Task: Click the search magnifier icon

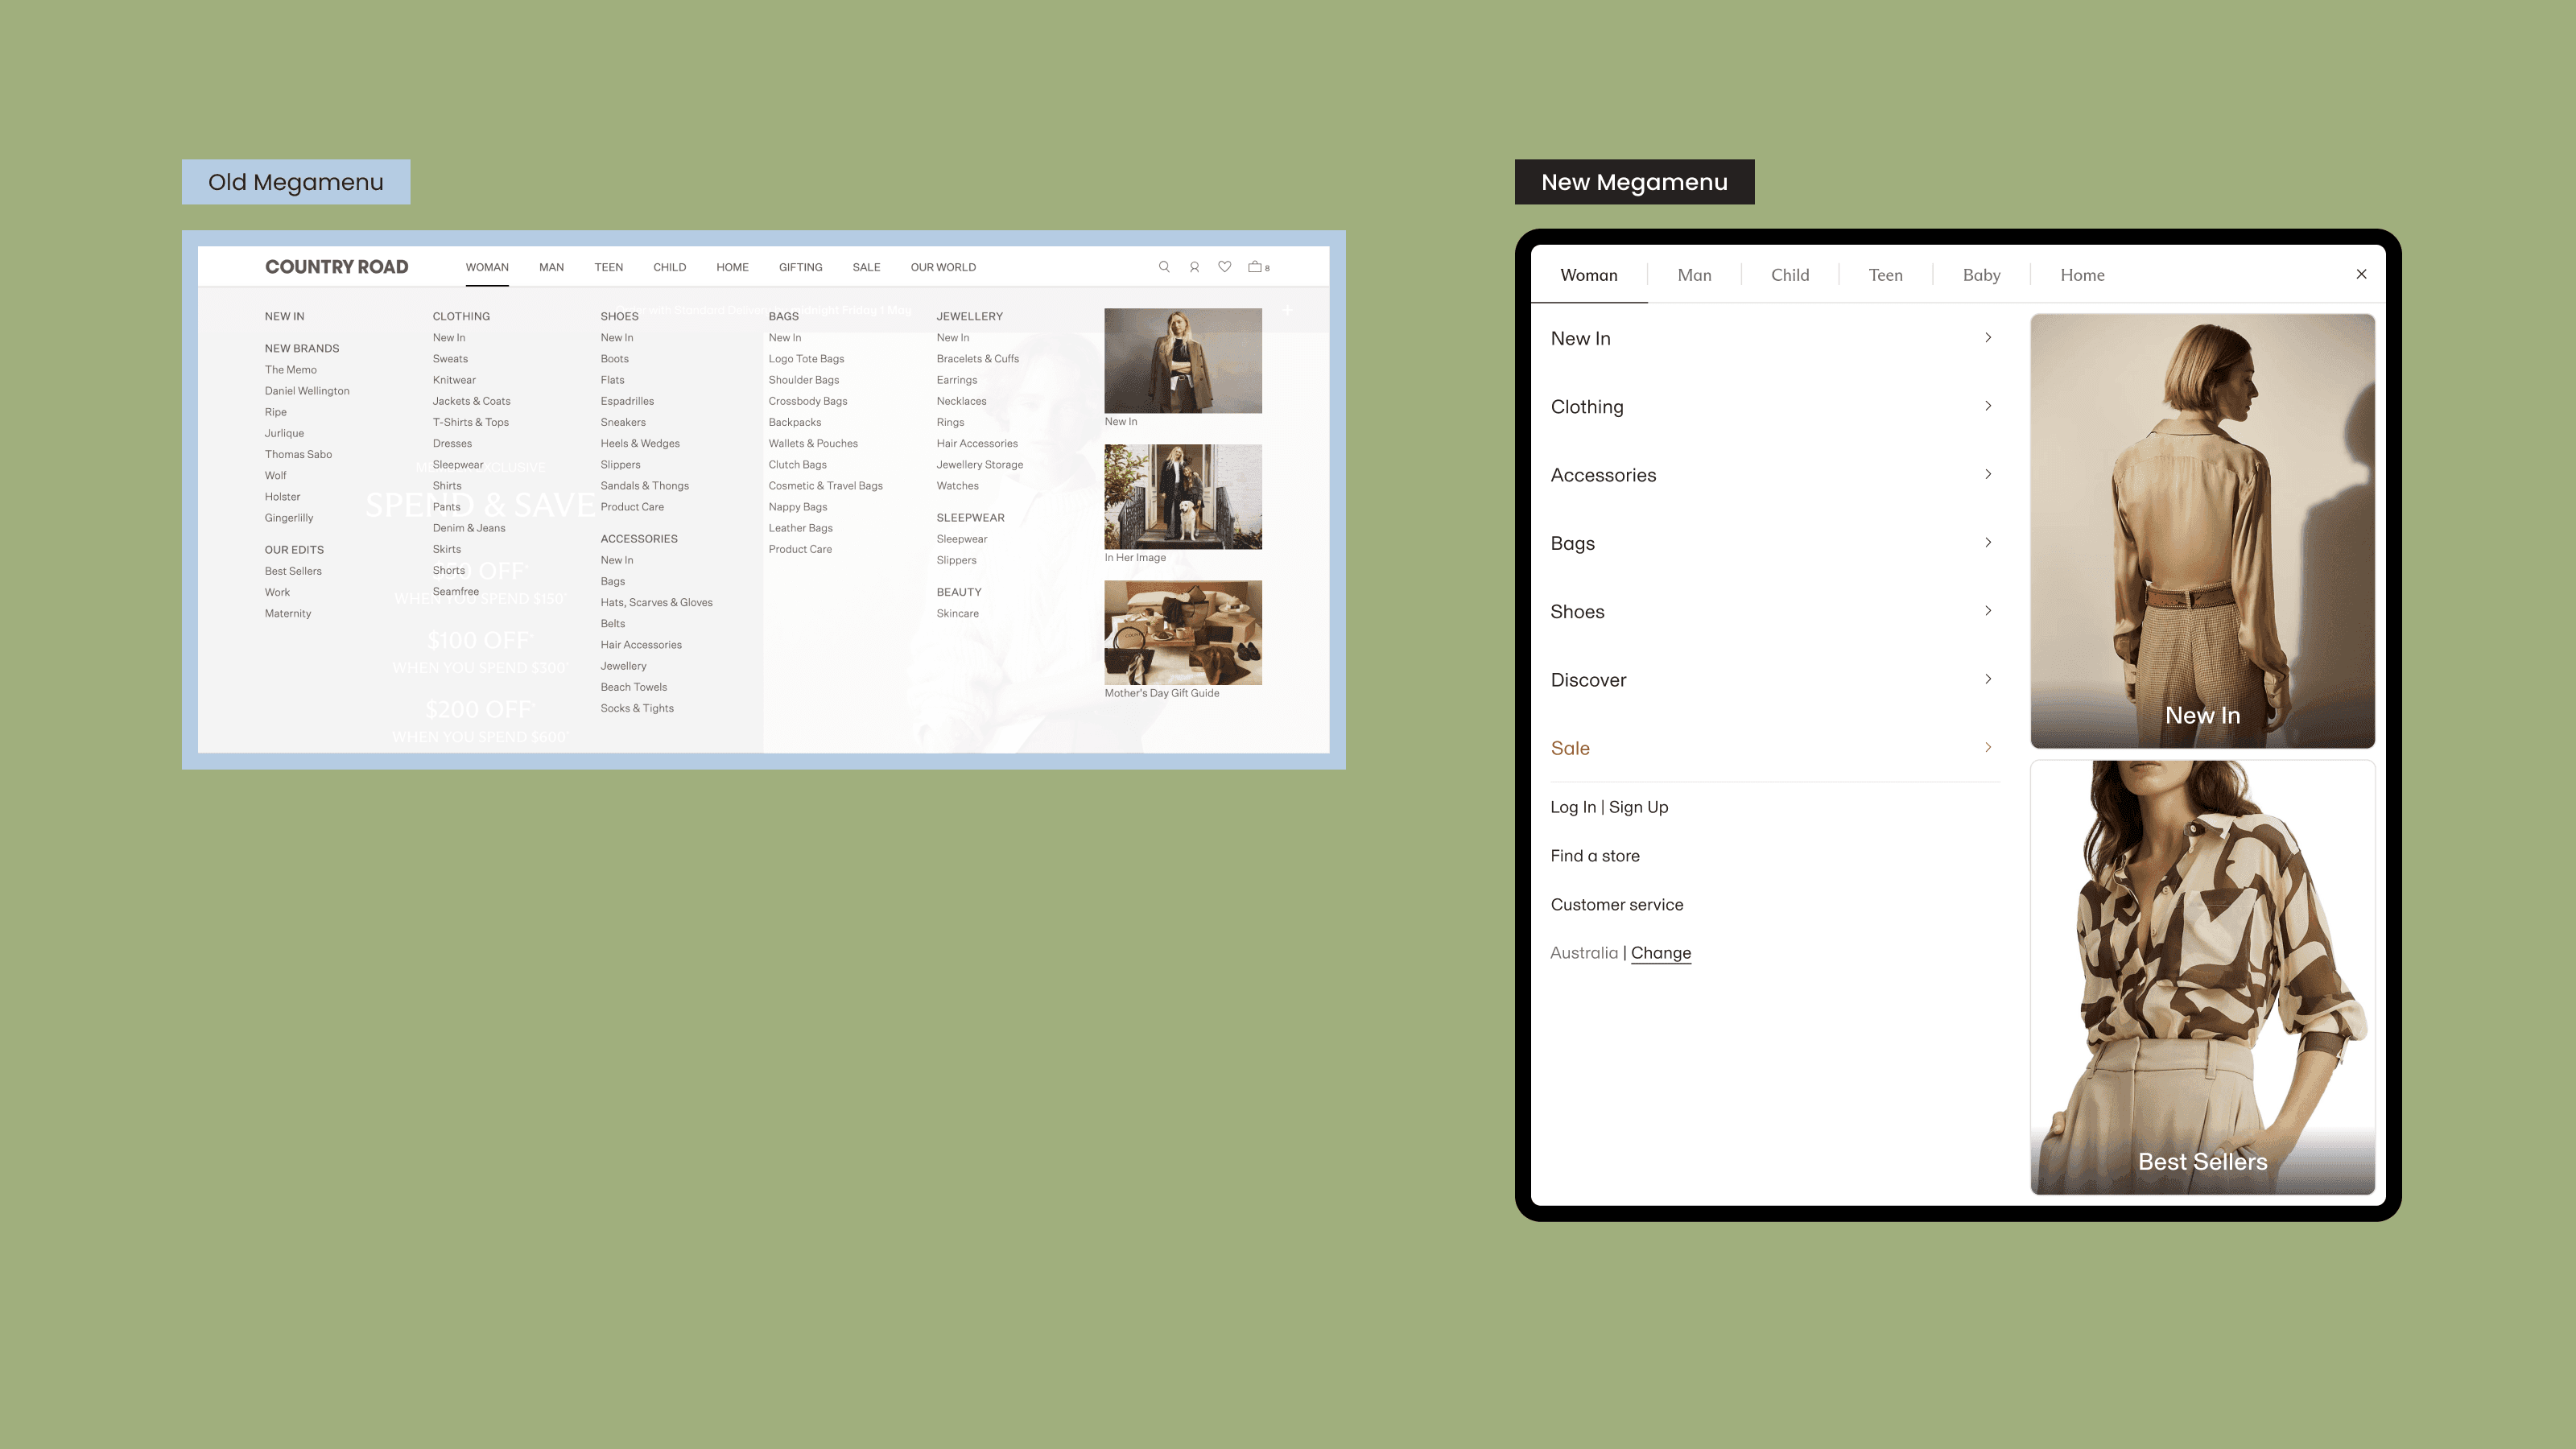Action: 1164,267
